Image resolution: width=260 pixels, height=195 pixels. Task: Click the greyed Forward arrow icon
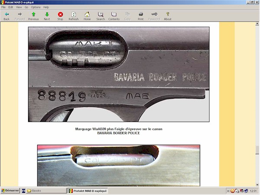pos(20,14)
